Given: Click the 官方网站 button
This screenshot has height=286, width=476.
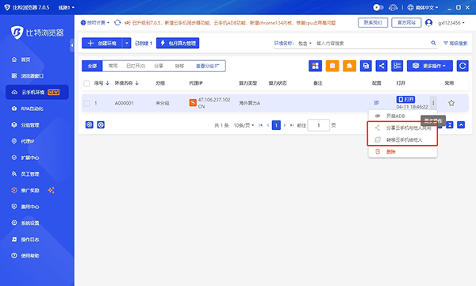Looking at the screenshot, I should point(406,22).
